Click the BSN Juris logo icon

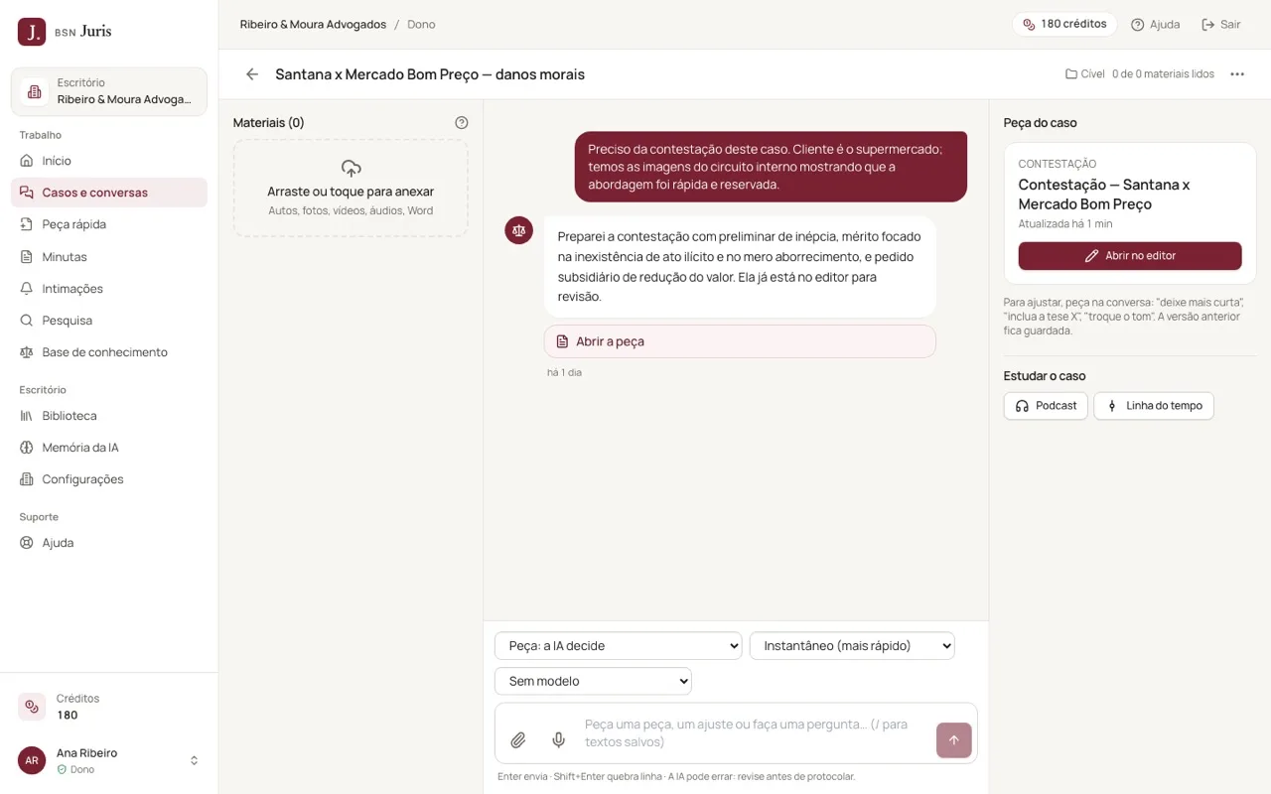(x=32, y=32)
